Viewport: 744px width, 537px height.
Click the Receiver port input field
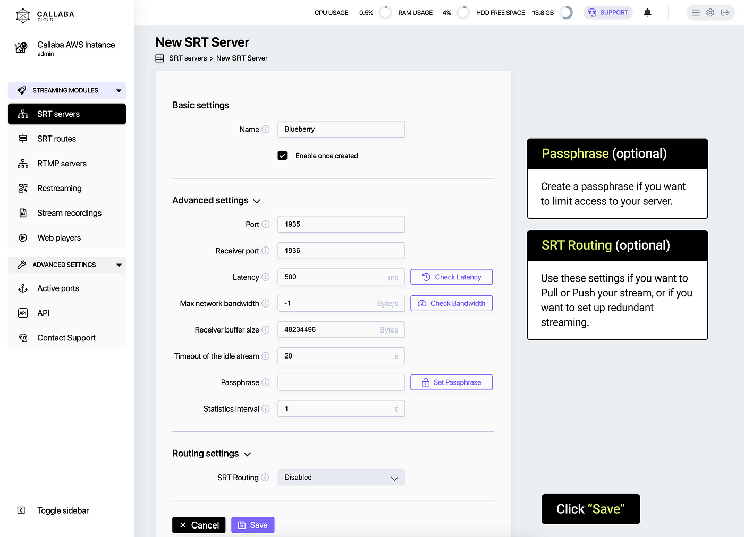pyautogui.click(x=341, y=251)
